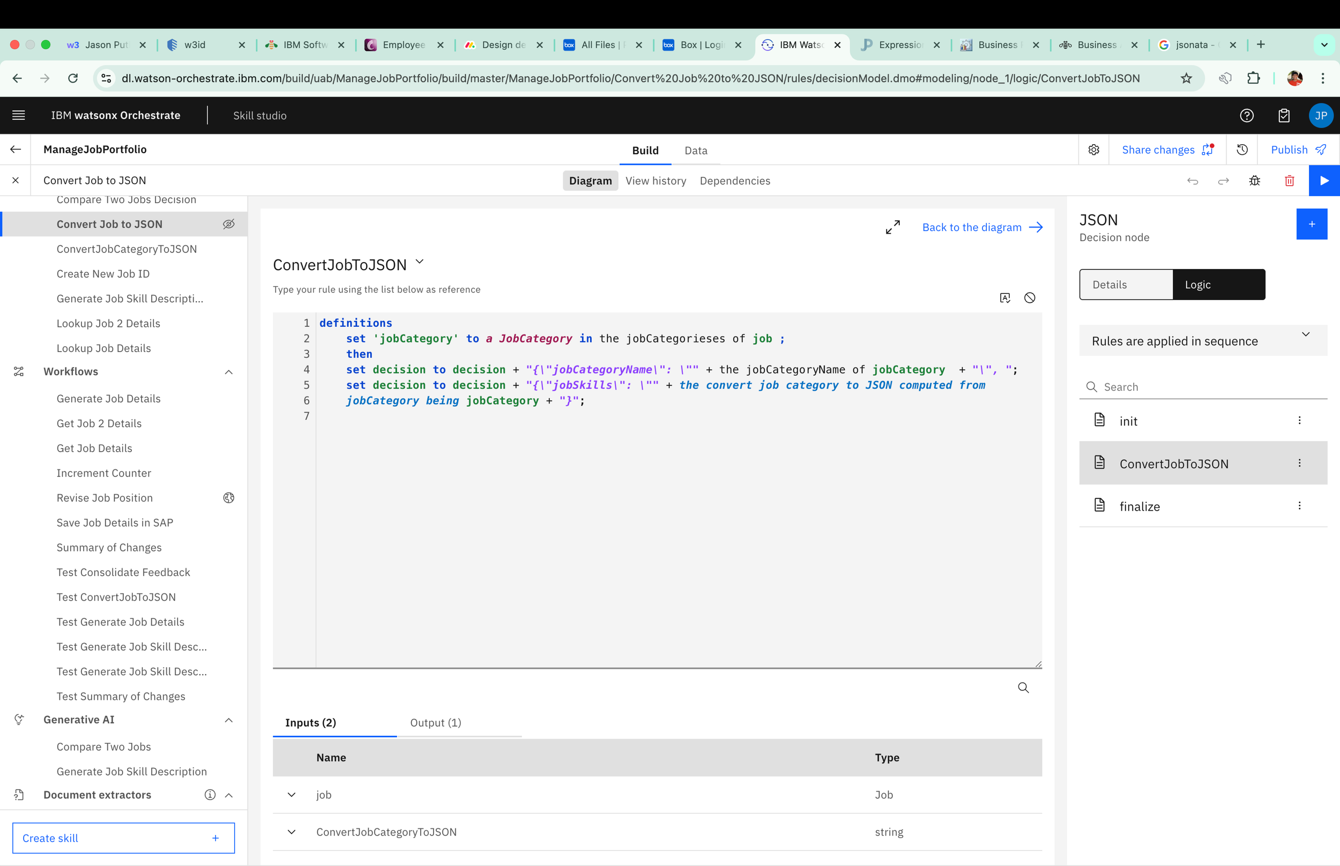Open the settings gear icon
This screenshot has width=1340, height=866.
[x=1093, y=150]
